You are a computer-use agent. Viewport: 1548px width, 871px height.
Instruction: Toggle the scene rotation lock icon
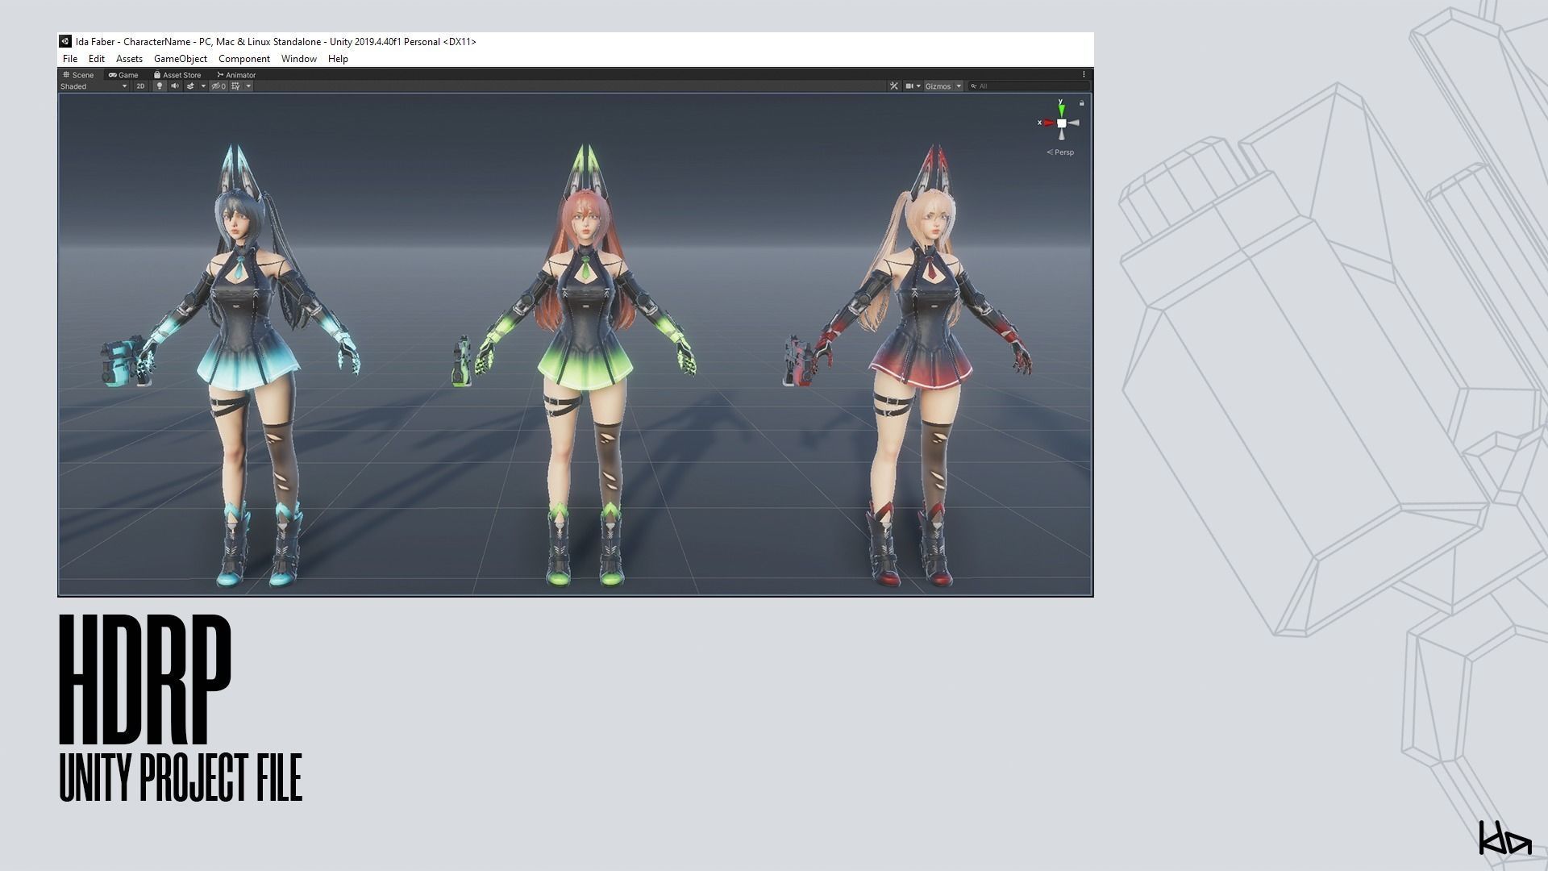[x=1081, y=103]
